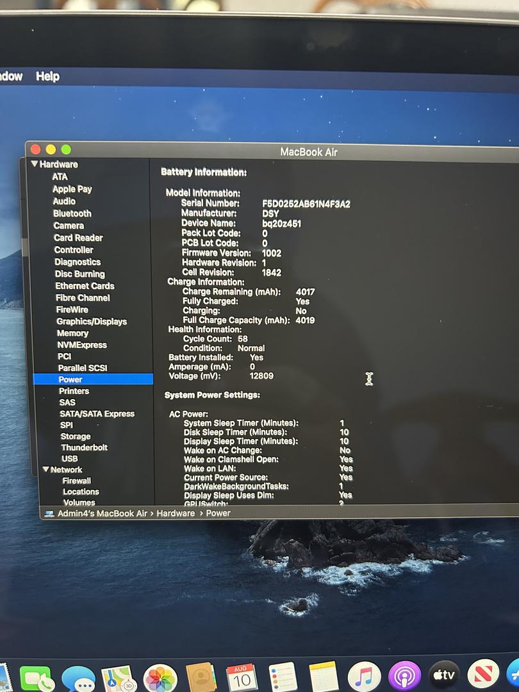Collapse the Hardware section triangle
This screenshot has height=692, width=519.
[x=35, y=164]
